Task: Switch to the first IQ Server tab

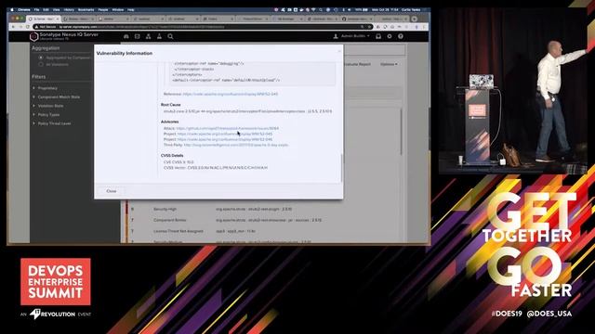Action: pos(44,19)
